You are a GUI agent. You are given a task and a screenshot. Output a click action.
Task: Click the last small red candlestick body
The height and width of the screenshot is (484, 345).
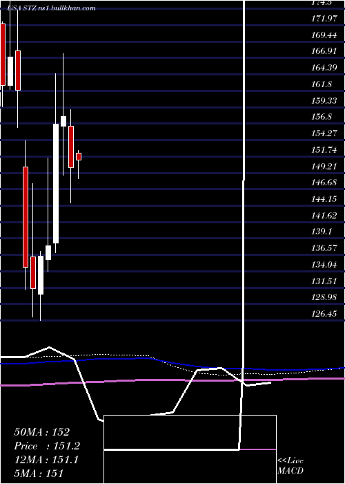[79, 156]
